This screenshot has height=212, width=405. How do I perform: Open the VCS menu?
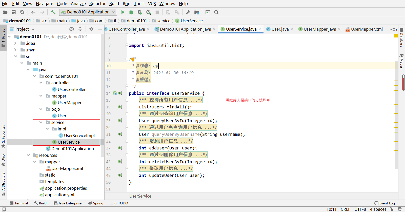click(x=152, y=4)
